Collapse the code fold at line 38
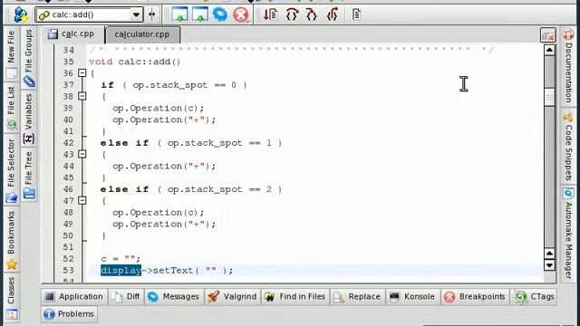 click(82, 96)
